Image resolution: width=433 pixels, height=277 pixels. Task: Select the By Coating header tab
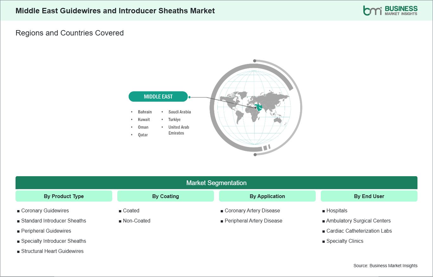click(165, 196)
